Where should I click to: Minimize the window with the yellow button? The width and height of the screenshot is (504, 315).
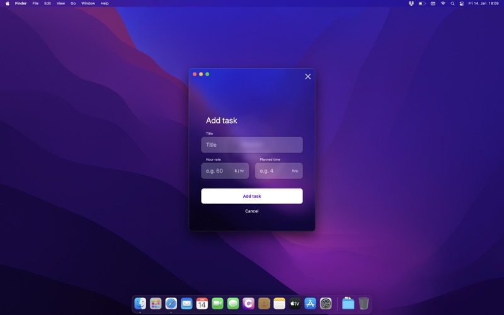pyautogui.click(x=201, y=74)
